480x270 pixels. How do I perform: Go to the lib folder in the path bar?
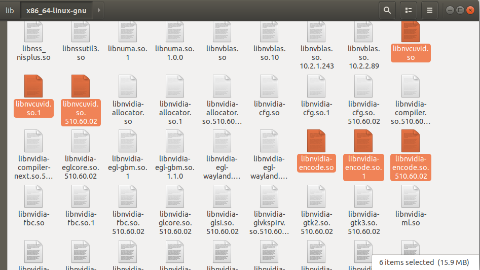point(10,11)
